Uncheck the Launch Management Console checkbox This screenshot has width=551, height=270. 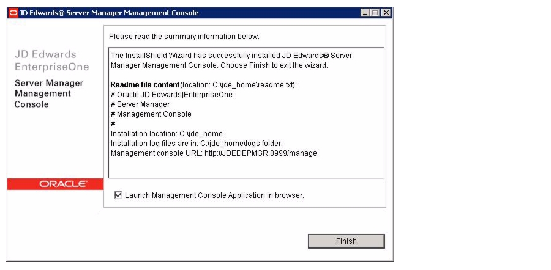coord(118,195)
